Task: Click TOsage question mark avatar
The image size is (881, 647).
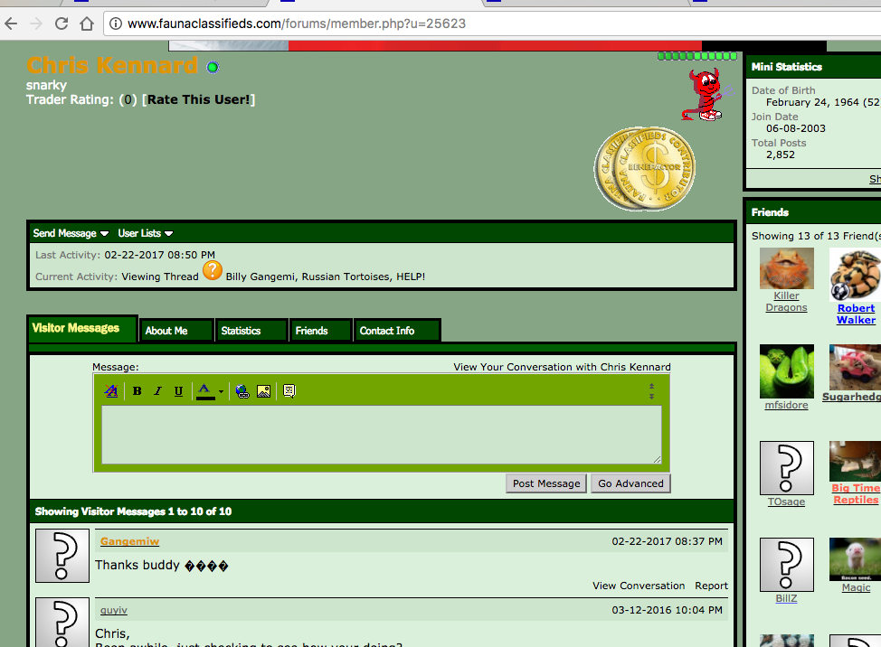Action: [x=787, y=468]
